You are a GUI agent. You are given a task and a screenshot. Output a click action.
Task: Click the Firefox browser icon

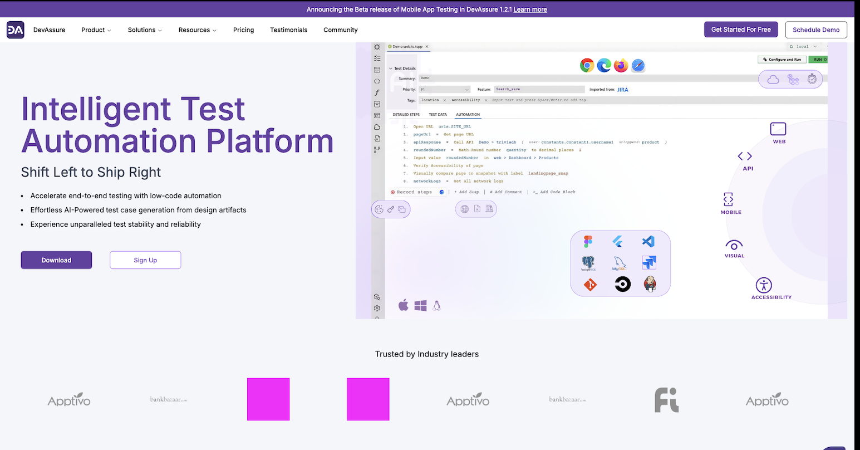(621, 66)
